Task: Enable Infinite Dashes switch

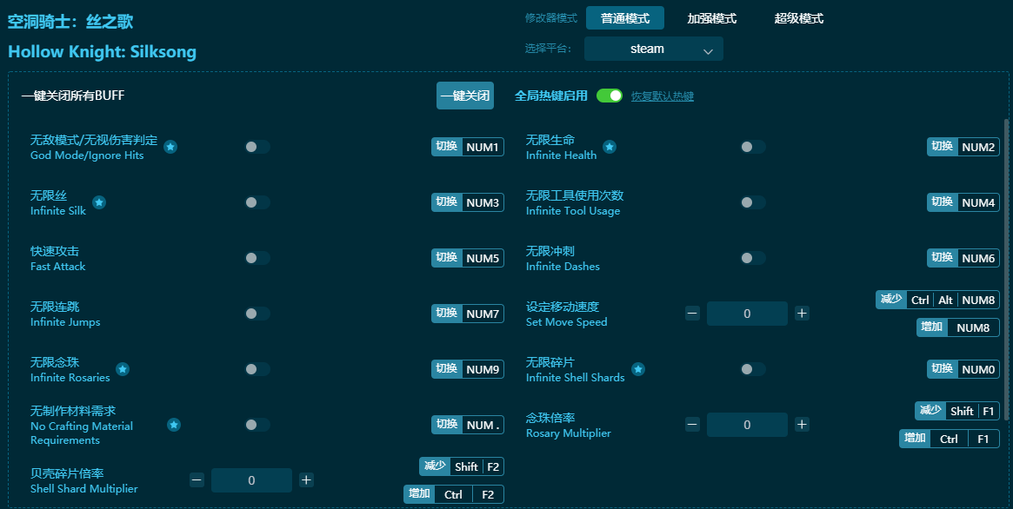Action: [753, 258]
